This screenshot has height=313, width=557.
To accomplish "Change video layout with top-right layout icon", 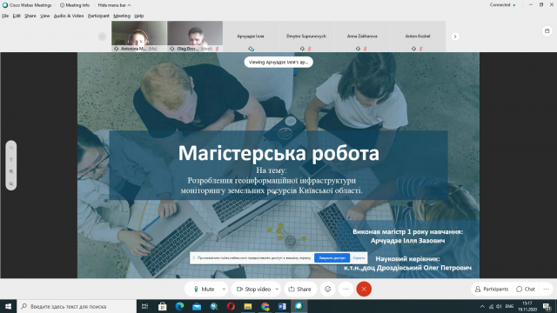I will [x=547, y=31].
